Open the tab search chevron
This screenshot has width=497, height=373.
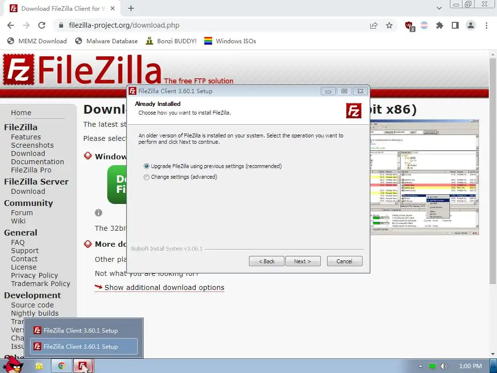[x=439, y=8]
